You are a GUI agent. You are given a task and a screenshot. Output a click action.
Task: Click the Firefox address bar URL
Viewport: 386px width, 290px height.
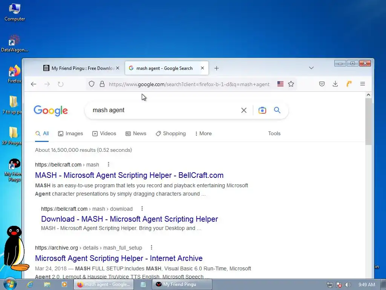[189, 84]
